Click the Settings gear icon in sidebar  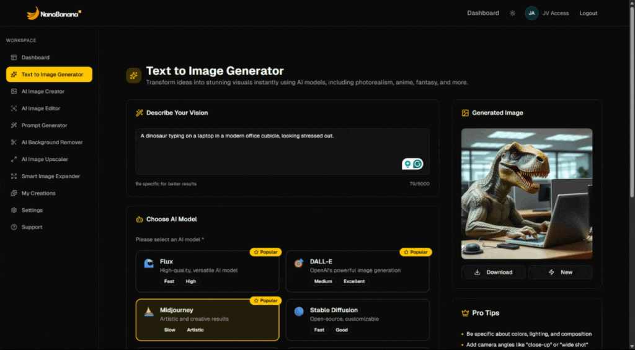tap(14, 210)
